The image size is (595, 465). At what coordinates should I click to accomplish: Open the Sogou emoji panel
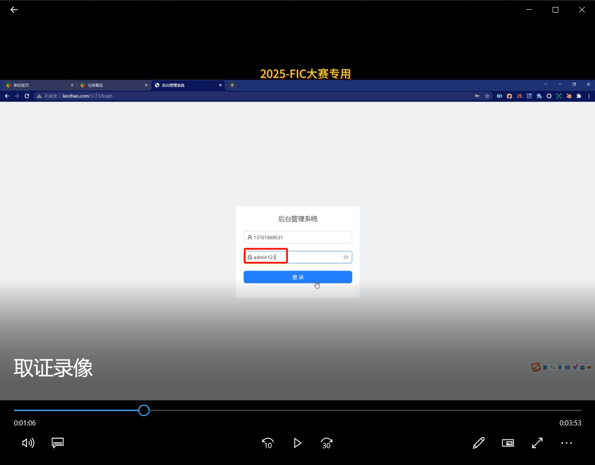coord(576,366)
